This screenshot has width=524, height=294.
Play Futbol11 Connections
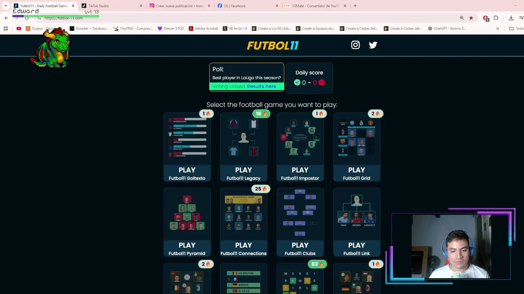[244, 249]
